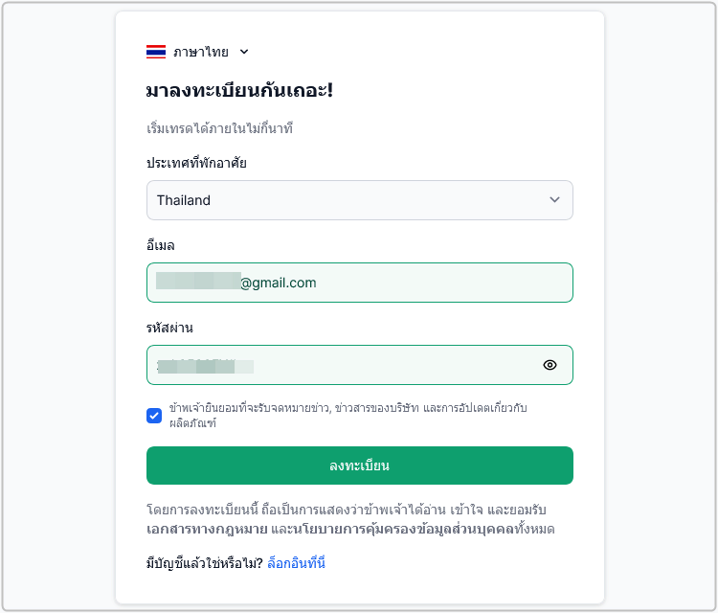Open the ล็อกอินที่นี่ login link
This screenshot has height=613, width=718.
(296, 562)
